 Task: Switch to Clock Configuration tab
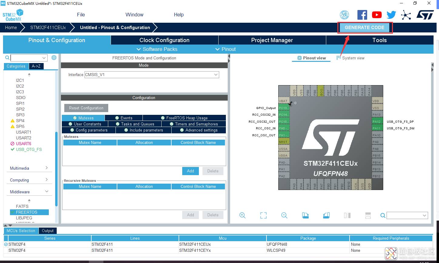(164, 40)
